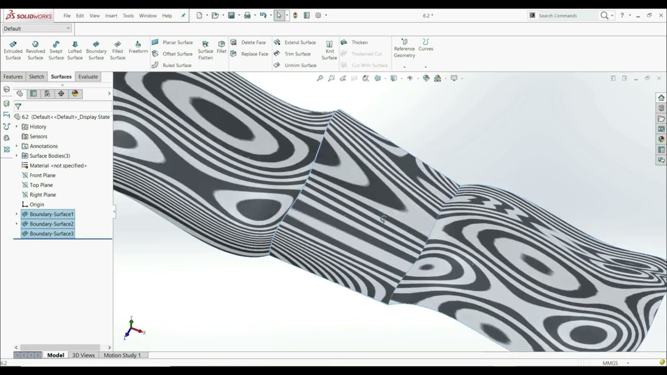The height and width of the screenshot is (375, 667).
Task: Click the Trim Surface command
Action: pos(292,54)
